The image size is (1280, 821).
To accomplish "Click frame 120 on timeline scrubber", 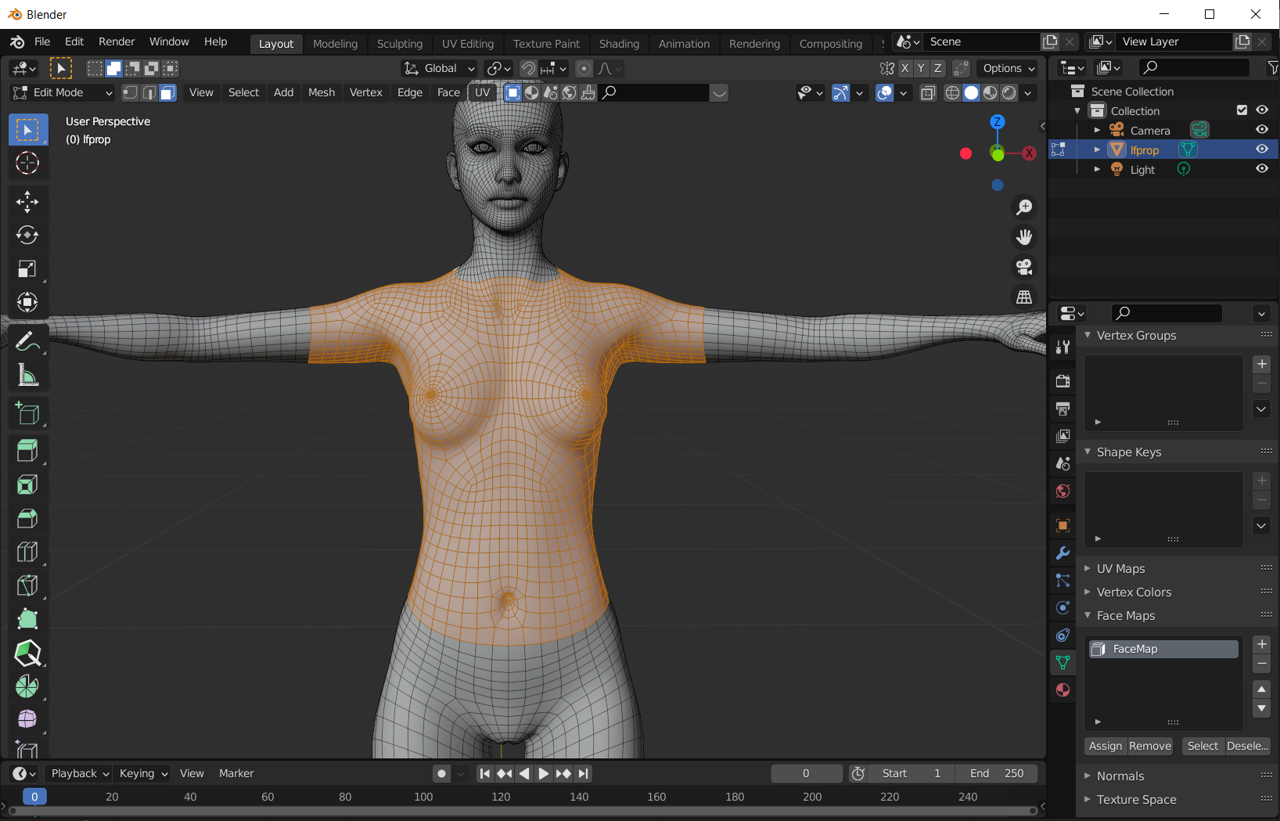I will tap(501, 797).
